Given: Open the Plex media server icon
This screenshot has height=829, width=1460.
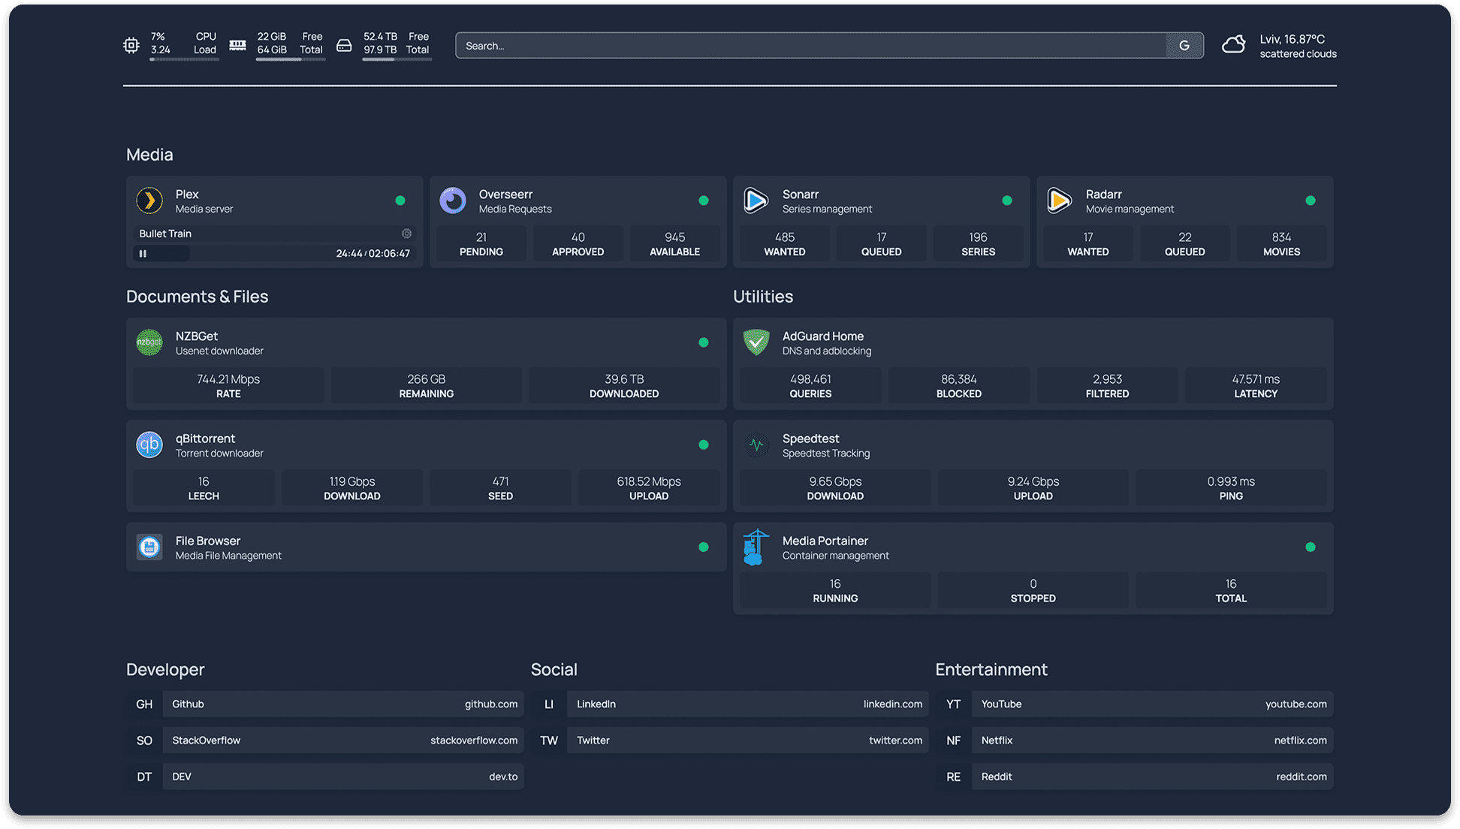Looking at the screenshot, I should click(149, 200).
